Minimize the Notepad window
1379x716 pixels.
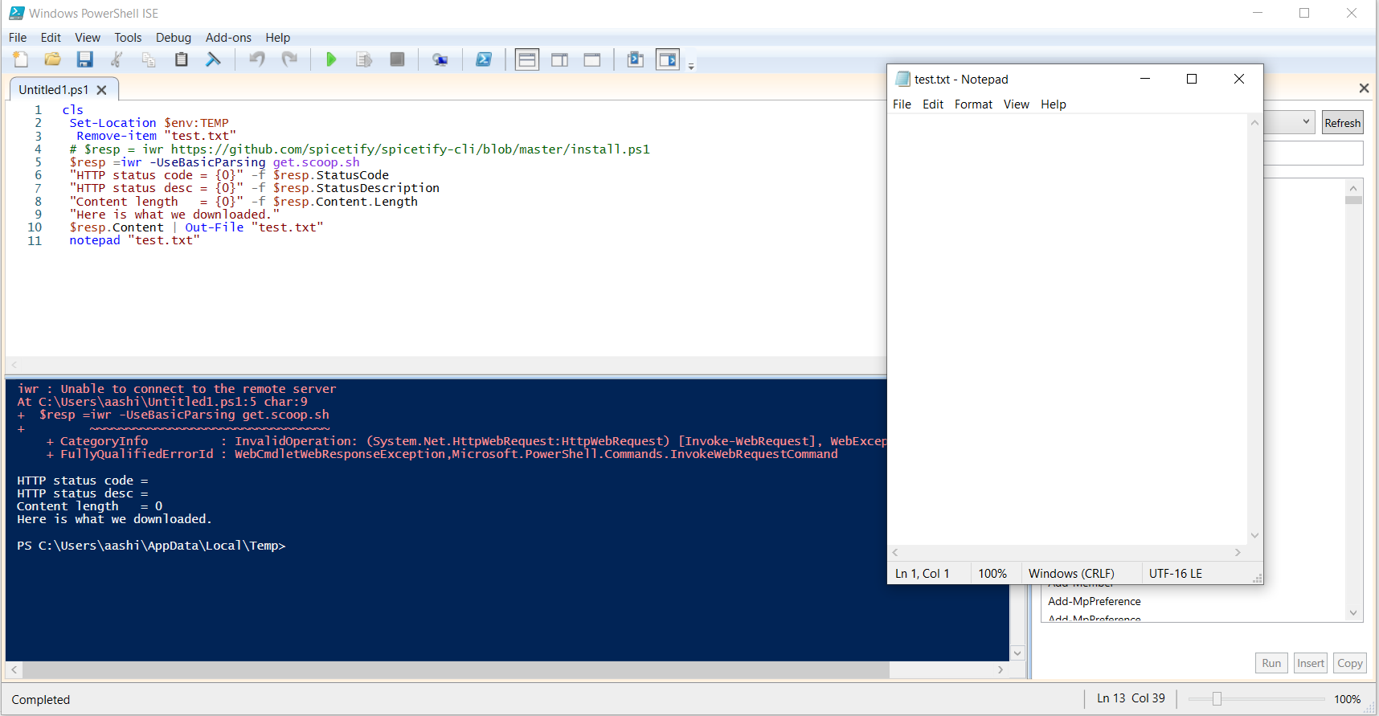pos(1145,79)
